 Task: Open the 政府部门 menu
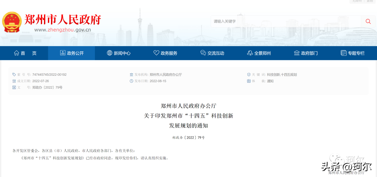pos(305,53)
